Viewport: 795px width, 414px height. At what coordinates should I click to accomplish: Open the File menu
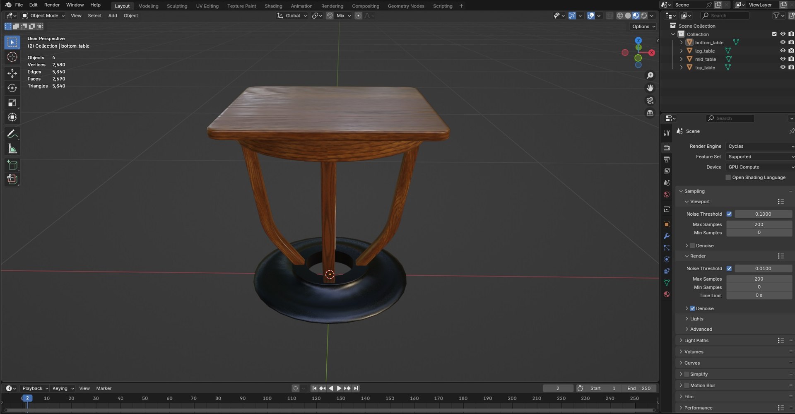click(x=19, y=5)
